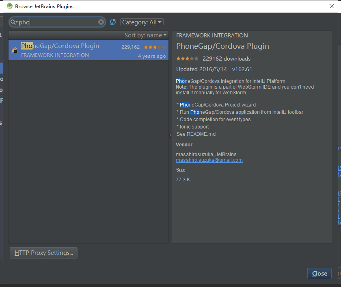Click the 'PhoneGap/Cordova Plugin' details heading
Viewport: 341px width, 287px height.
tap(222, 46)
